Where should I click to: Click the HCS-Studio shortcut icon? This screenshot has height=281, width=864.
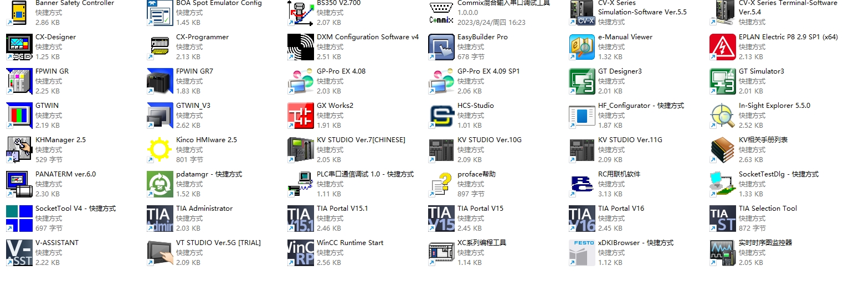(x=441, y=116)
